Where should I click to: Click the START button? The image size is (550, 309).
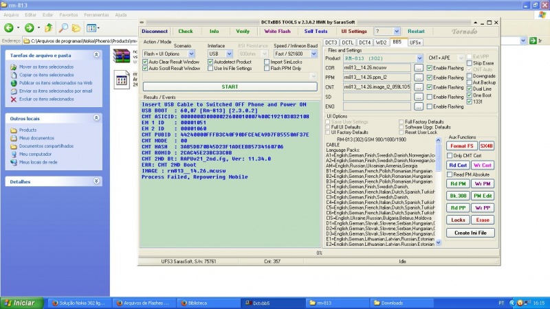(230, 87)
